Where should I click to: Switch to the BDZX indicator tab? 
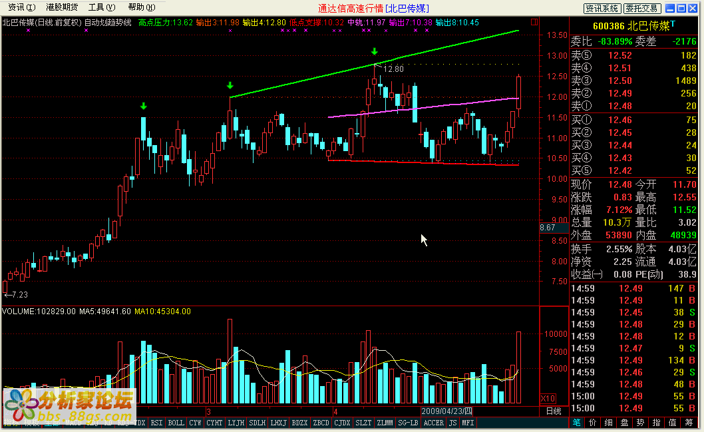[299, 423]
